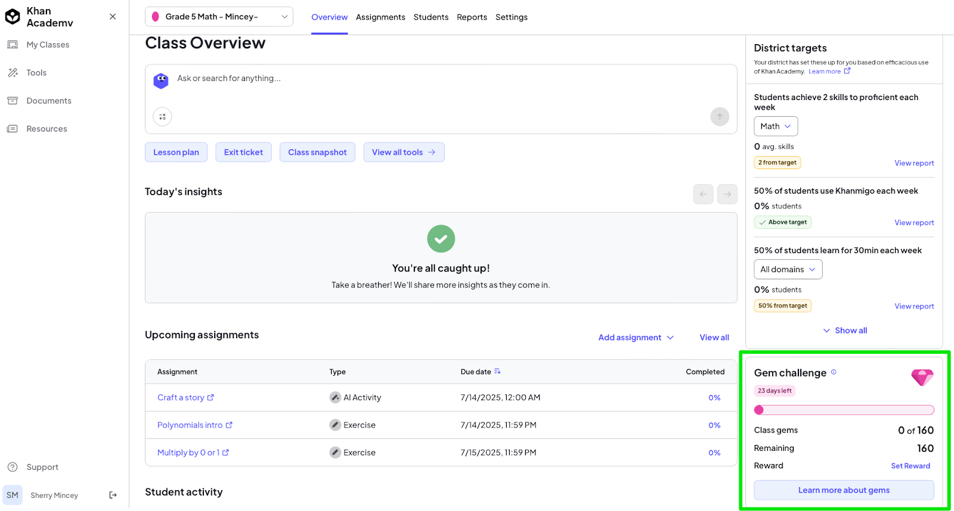The width and height of the screenshot is (954, 511).
Task: Click the Assignment column header
Action: [177, 372]
